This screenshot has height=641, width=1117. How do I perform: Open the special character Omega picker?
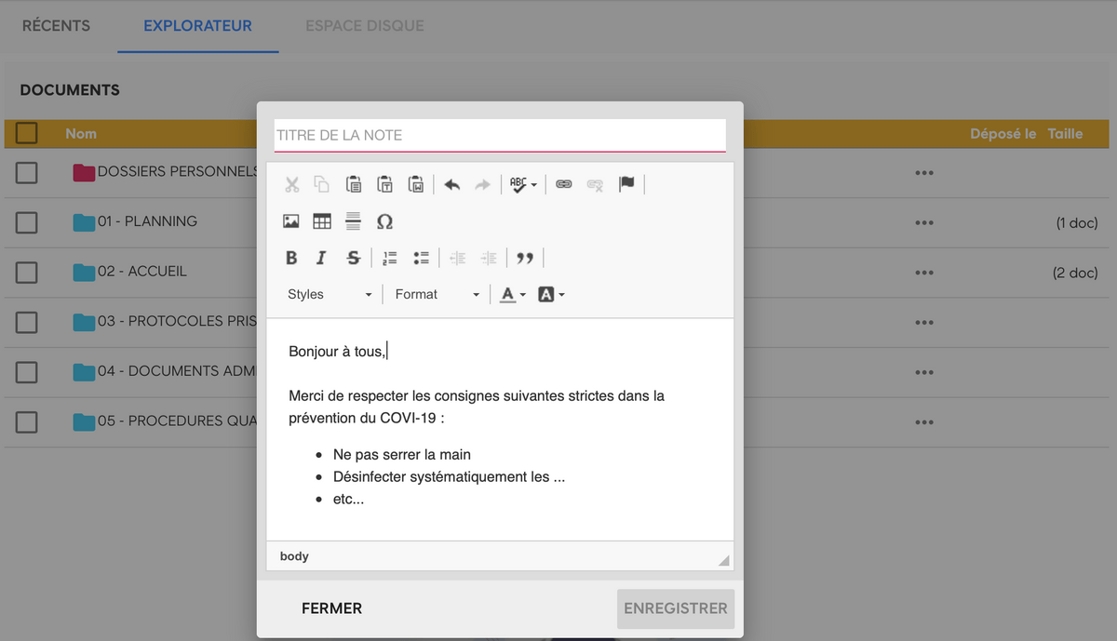[x=384, y=221]
